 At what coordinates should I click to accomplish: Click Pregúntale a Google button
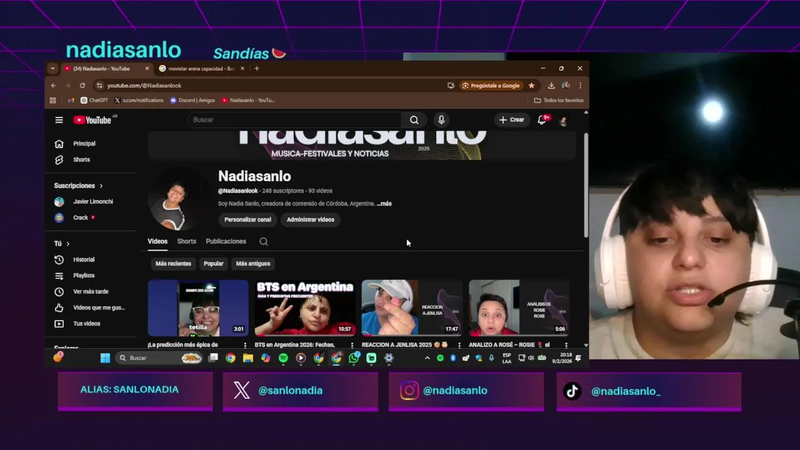[491, 86]
